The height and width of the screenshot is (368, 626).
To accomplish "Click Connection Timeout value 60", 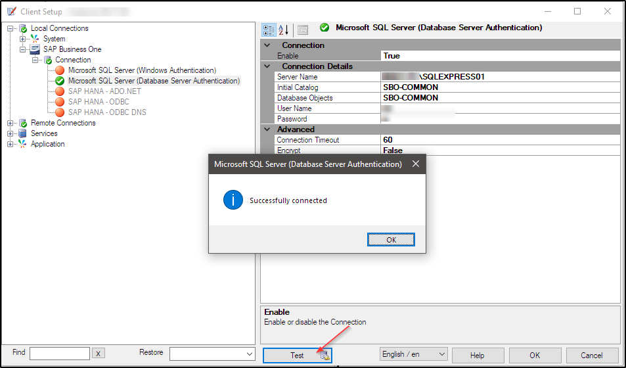I will pos(501,140).
